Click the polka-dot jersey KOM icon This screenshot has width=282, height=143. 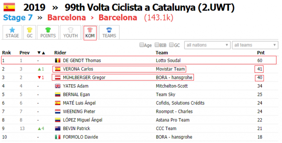point(90,30)
